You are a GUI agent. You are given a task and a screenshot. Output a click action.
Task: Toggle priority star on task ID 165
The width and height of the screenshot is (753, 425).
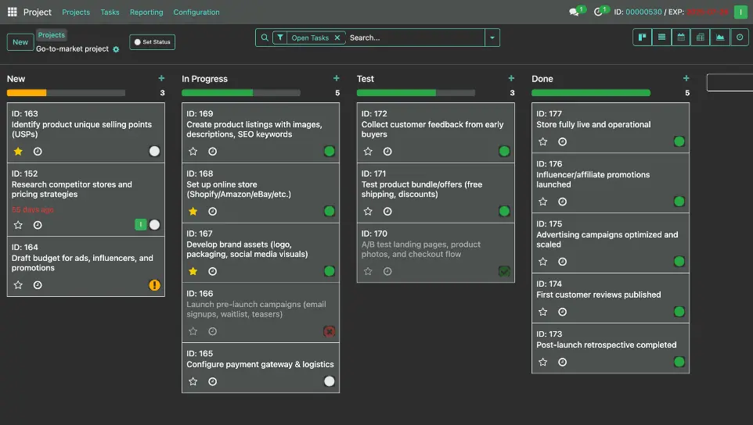(x=193, y=381)
